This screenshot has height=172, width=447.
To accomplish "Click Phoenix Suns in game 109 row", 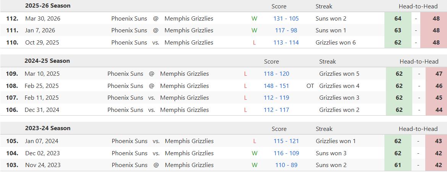I will [125, 74].
